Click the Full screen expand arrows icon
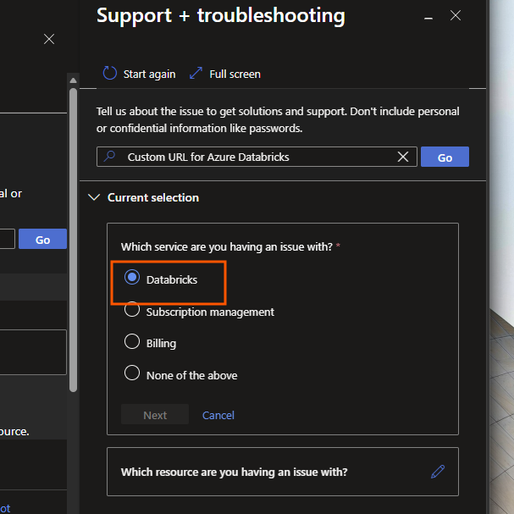The height and width of the screenshot is (514, 514). click(x=196, y=73)
